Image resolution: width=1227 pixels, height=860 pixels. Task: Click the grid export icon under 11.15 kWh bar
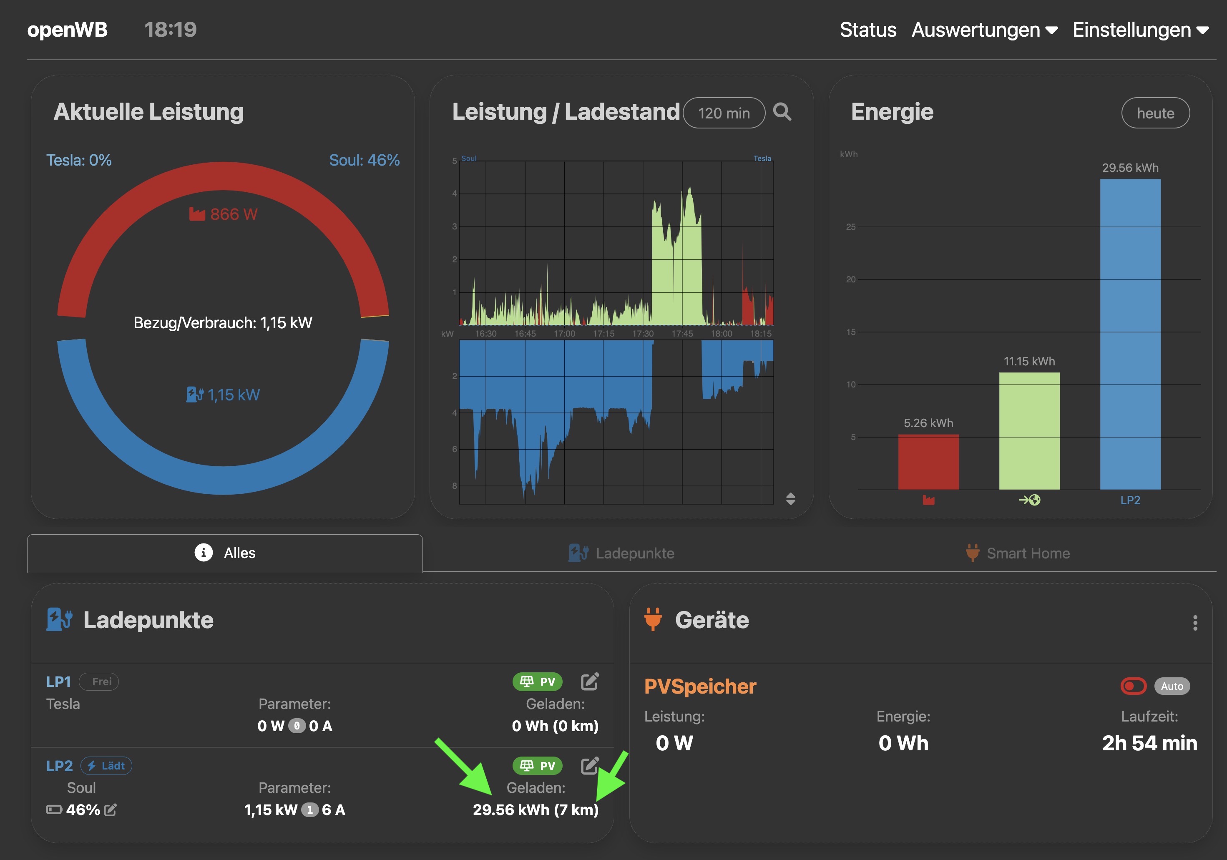(x=1029, y=500)
